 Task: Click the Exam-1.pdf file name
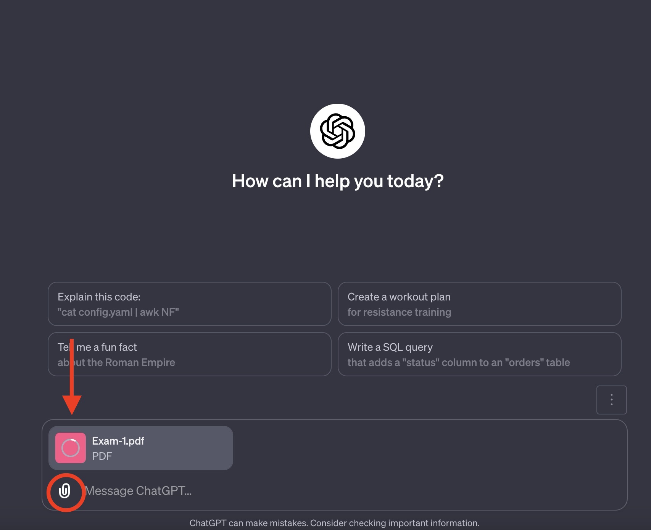118,441
